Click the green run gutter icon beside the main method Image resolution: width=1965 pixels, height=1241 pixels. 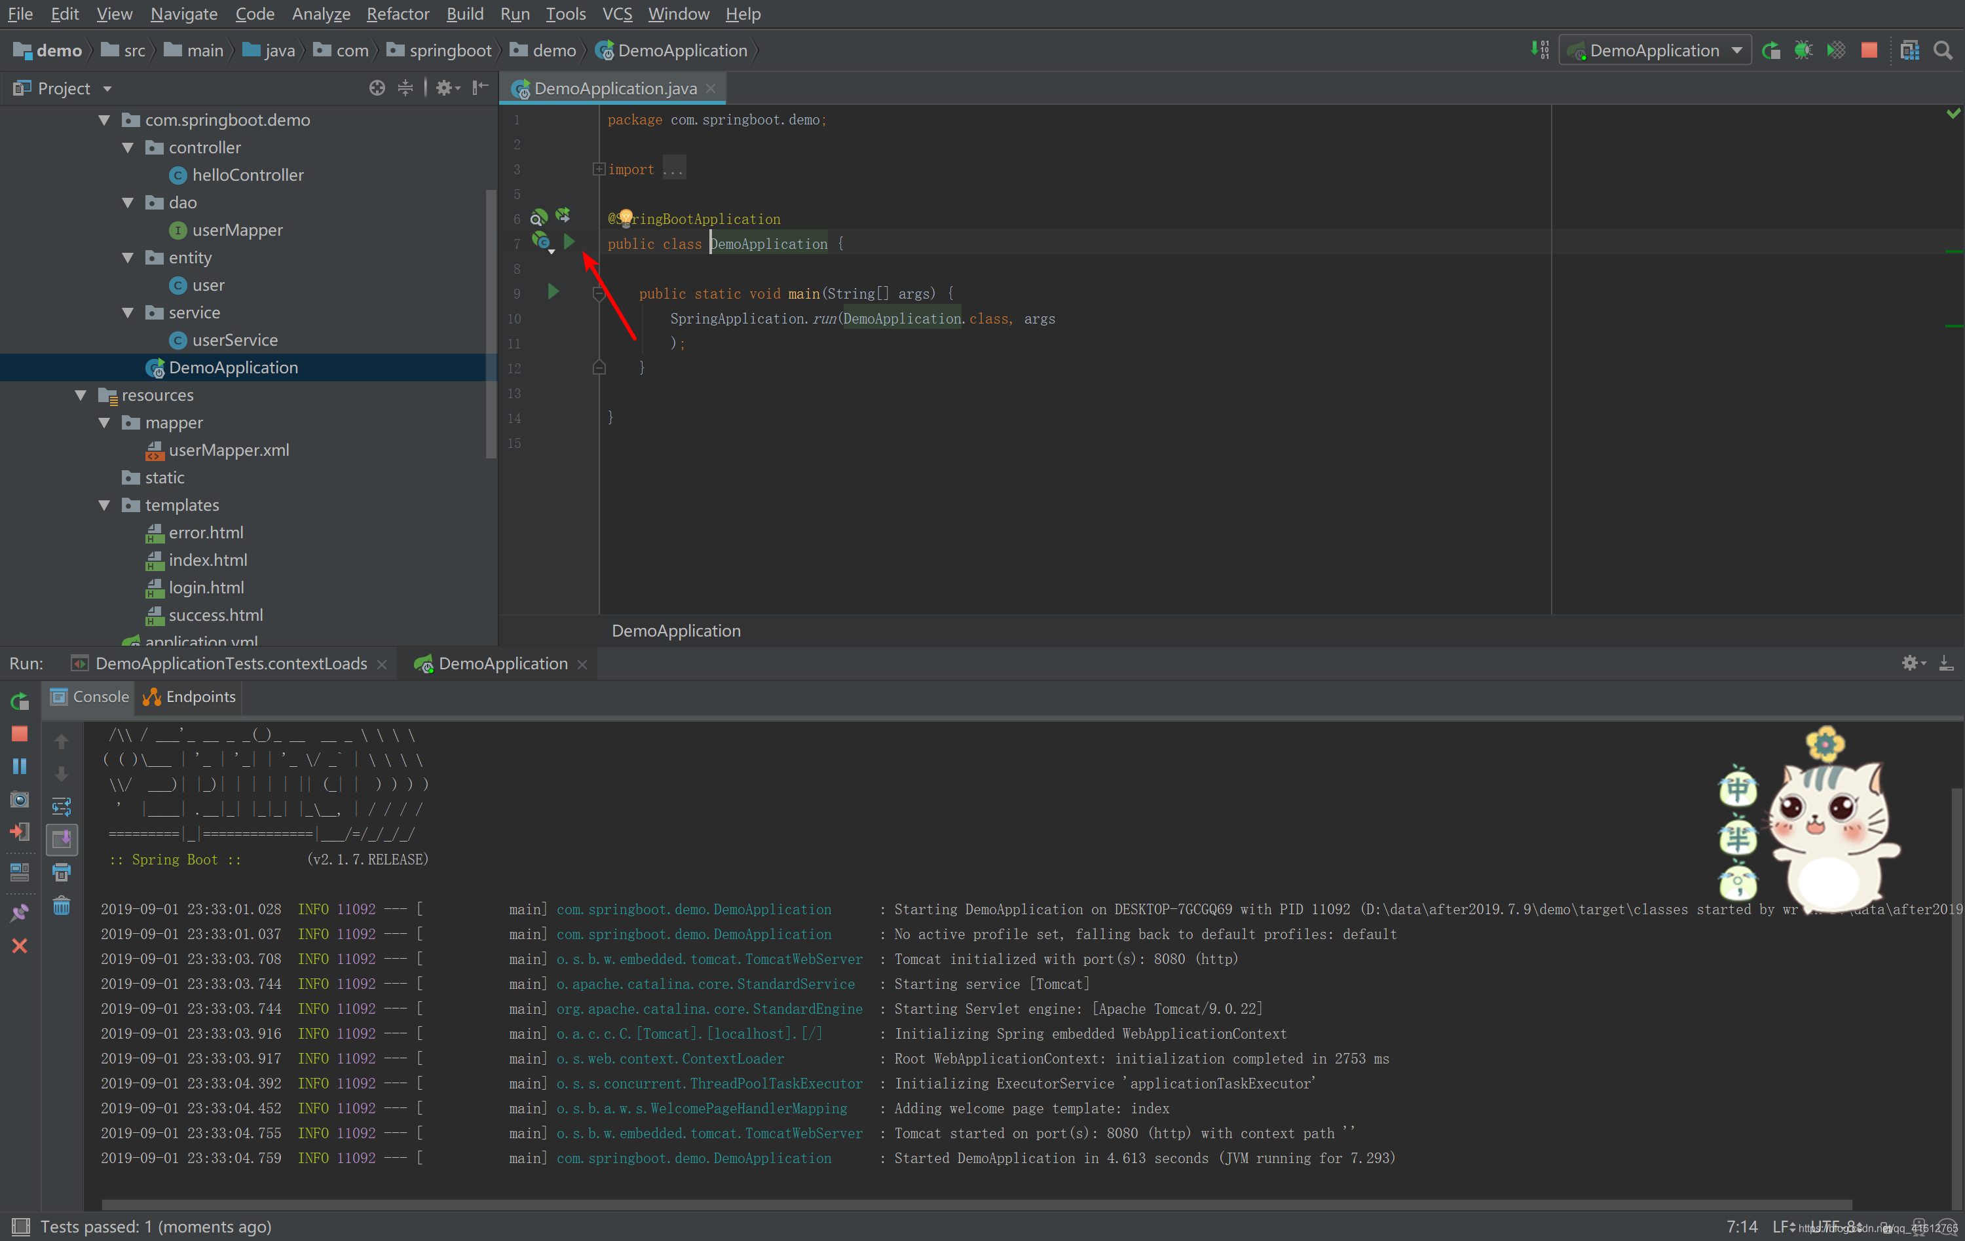[x=553, y=292]
